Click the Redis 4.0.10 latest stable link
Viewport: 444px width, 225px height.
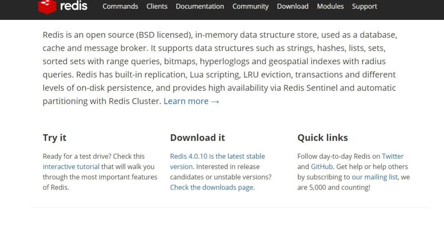pyautogui.click(x=217, y=156)
